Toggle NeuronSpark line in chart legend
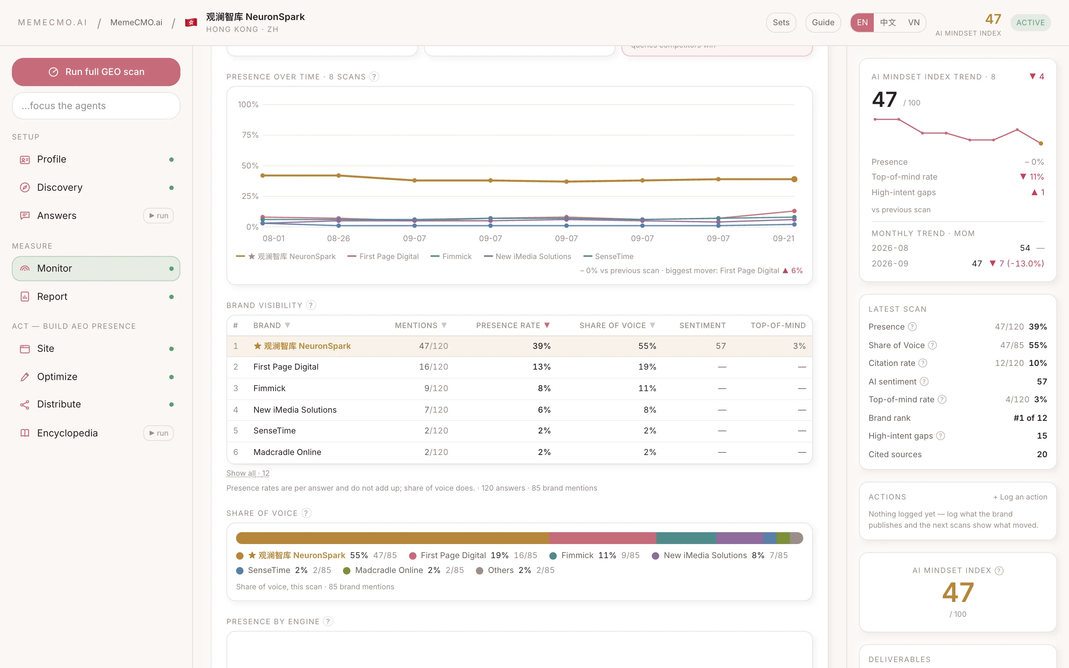The width and height of the screenshot is (1069, 668). (x=286, y=256)
